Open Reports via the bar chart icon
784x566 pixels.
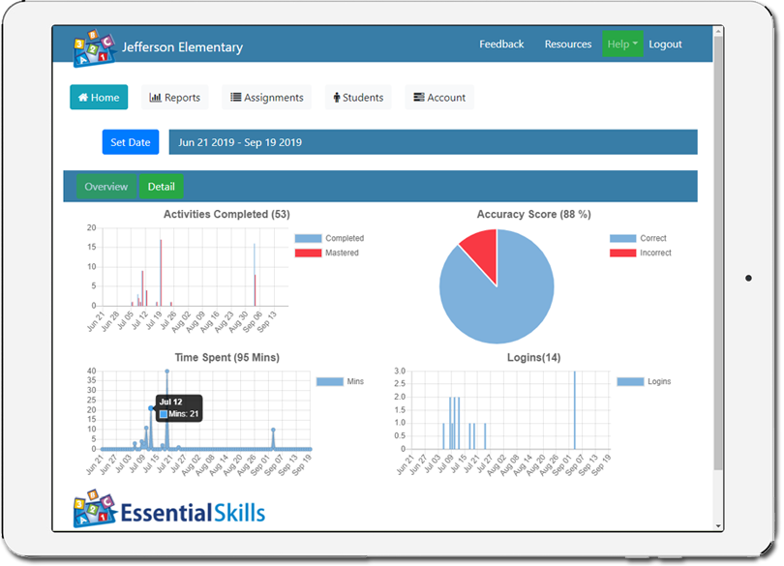(x=155, y=97)
